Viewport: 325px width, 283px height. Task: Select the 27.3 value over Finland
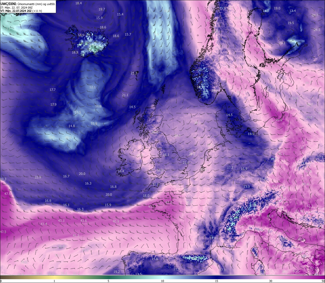click(282, 43)
